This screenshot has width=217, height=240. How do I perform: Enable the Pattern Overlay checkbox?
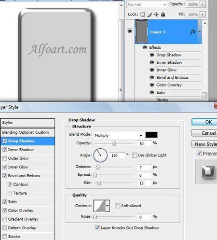(5, 227)
